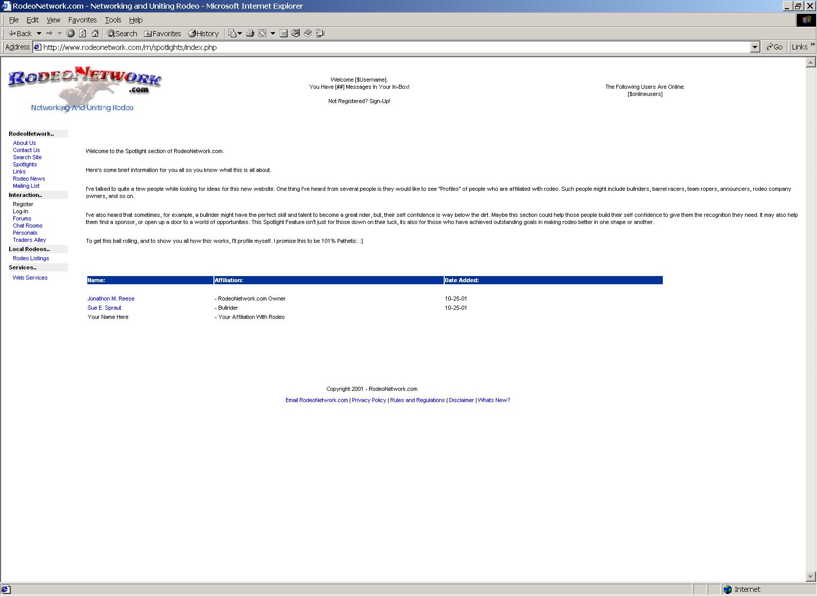Click the Print icon in the toolbar
Screen dimensions: 817x597
(x=250, y=34)
